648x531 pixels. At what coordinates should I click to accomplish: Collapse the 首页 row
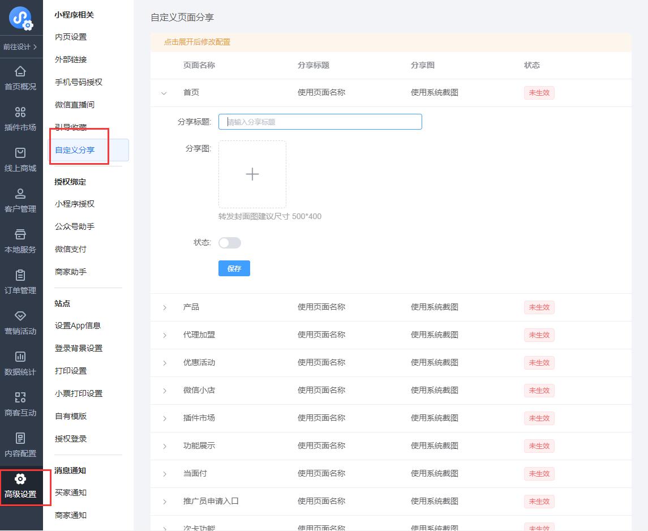click(x=164, y=93)
